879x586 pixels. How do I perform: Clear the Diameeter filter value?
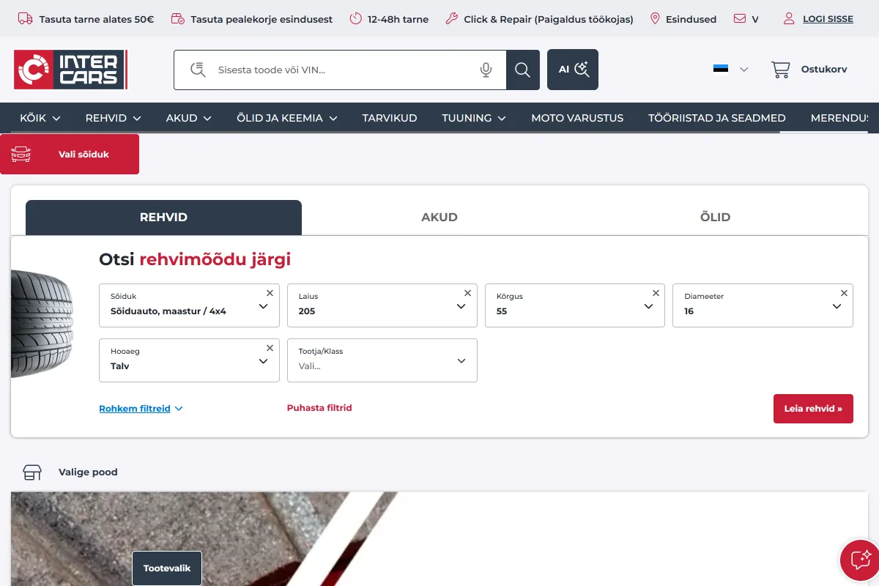pos(844,293)
